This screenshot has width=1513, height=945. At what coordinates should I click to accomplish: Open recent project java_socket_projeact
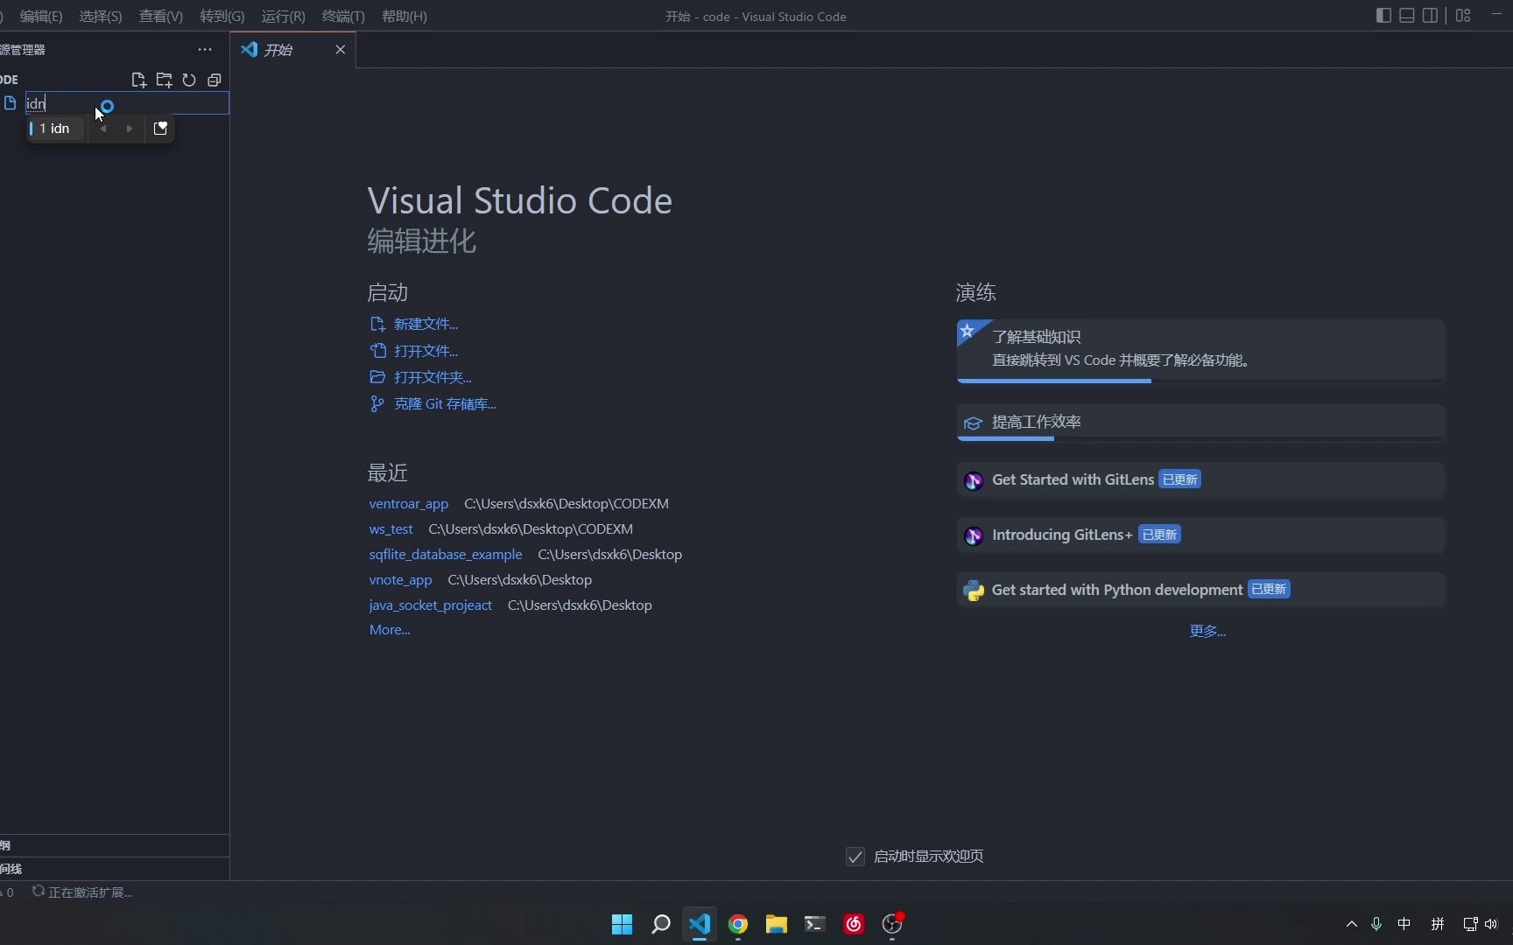point(430,605)
